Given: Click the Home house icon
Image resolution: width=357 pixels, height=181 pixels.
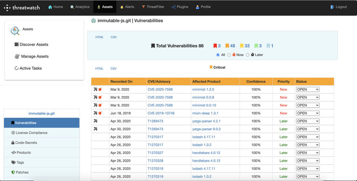Looking at the screenshot, I should point(50,7).
